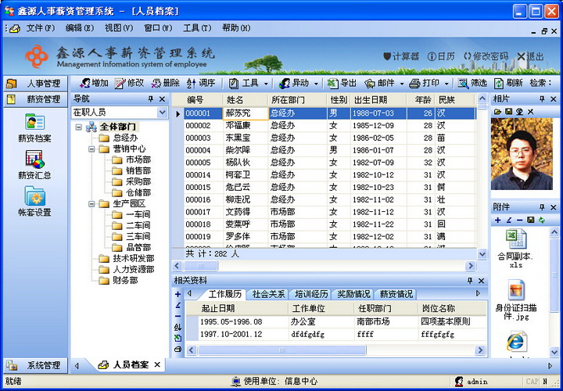The image size is (563, 391).
Task: Collapse the 生产园区 tree node
Action: pos(91,203)
